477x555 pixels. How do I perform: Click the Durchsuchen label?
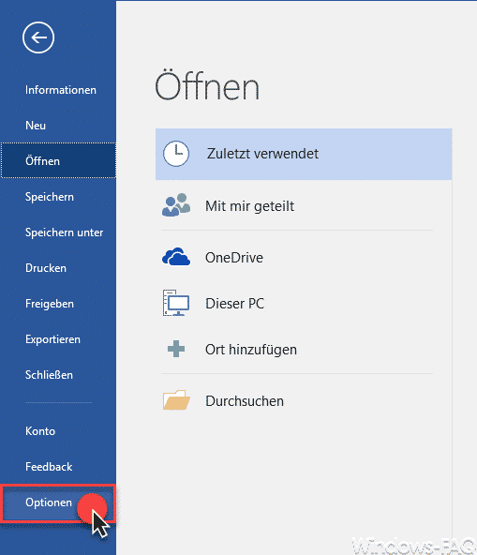pos(245,401)
